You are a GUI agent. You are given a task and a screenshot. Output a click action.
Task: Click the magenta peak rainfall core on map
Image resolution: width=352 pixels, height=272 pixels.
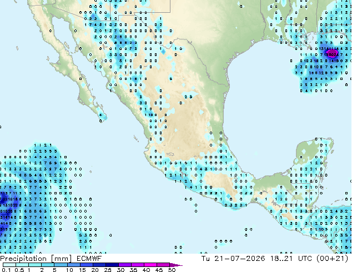332,54
